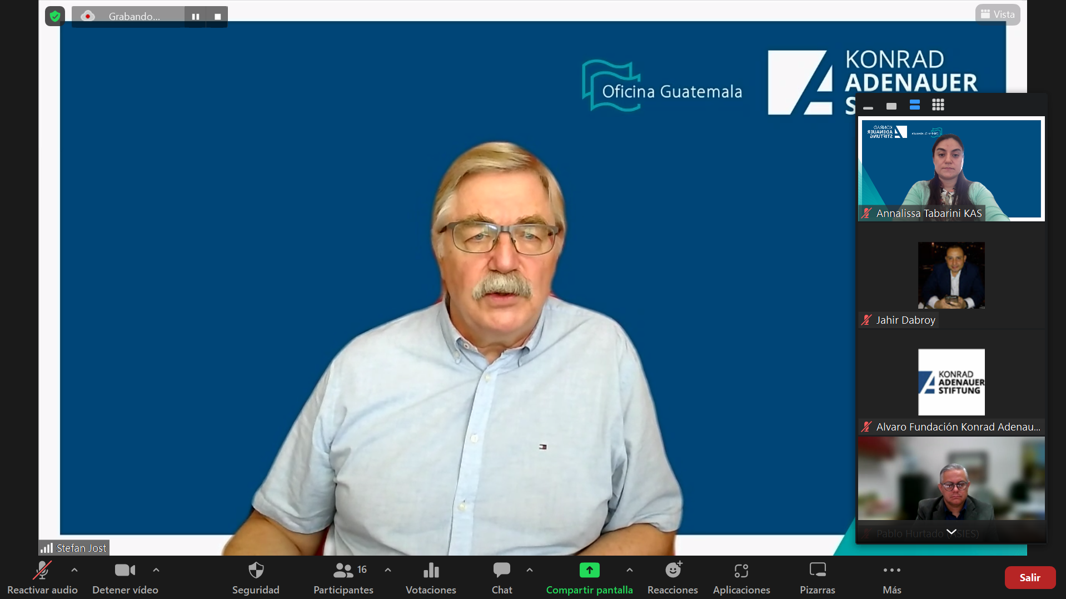Click the red Salir button
Screen dimensions: 1066x599
pos(1029,577)
